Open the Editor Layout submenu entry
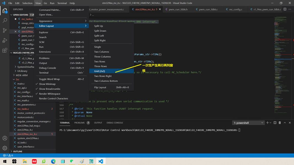This screenshot has height=165, width=294. click(x=61, y=26)
